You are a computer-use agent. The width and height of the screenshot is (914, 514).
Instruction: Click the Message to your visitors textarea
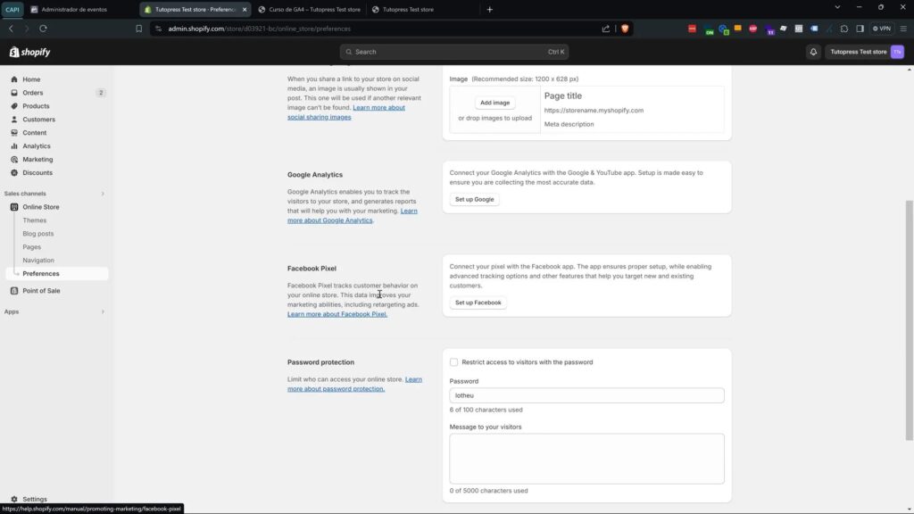pyautogui.click(x=586, y=459)
